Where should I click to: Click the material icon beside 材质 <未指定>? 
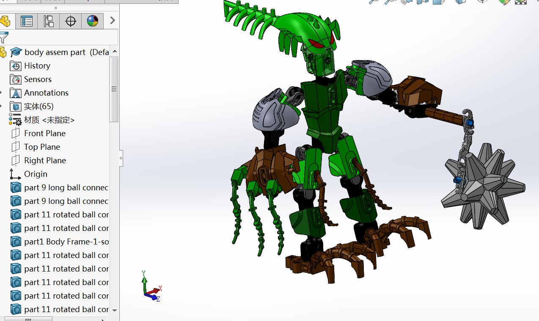coord(15,120)
